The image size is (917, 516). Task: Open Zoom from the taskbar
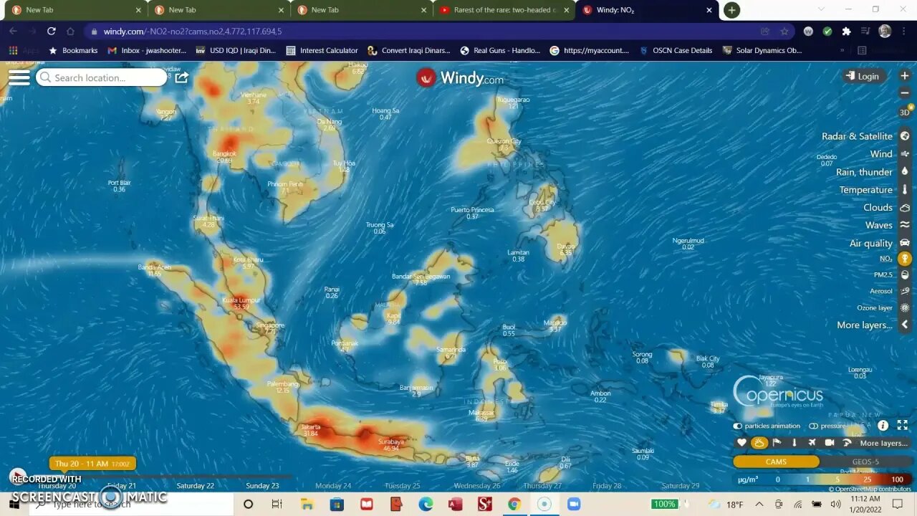[x=574, y=505]
